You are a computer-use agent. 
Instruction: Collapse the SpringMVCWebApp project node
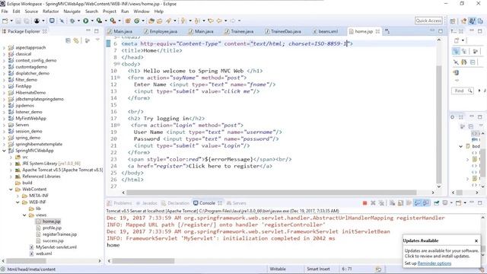coord(4,151)
